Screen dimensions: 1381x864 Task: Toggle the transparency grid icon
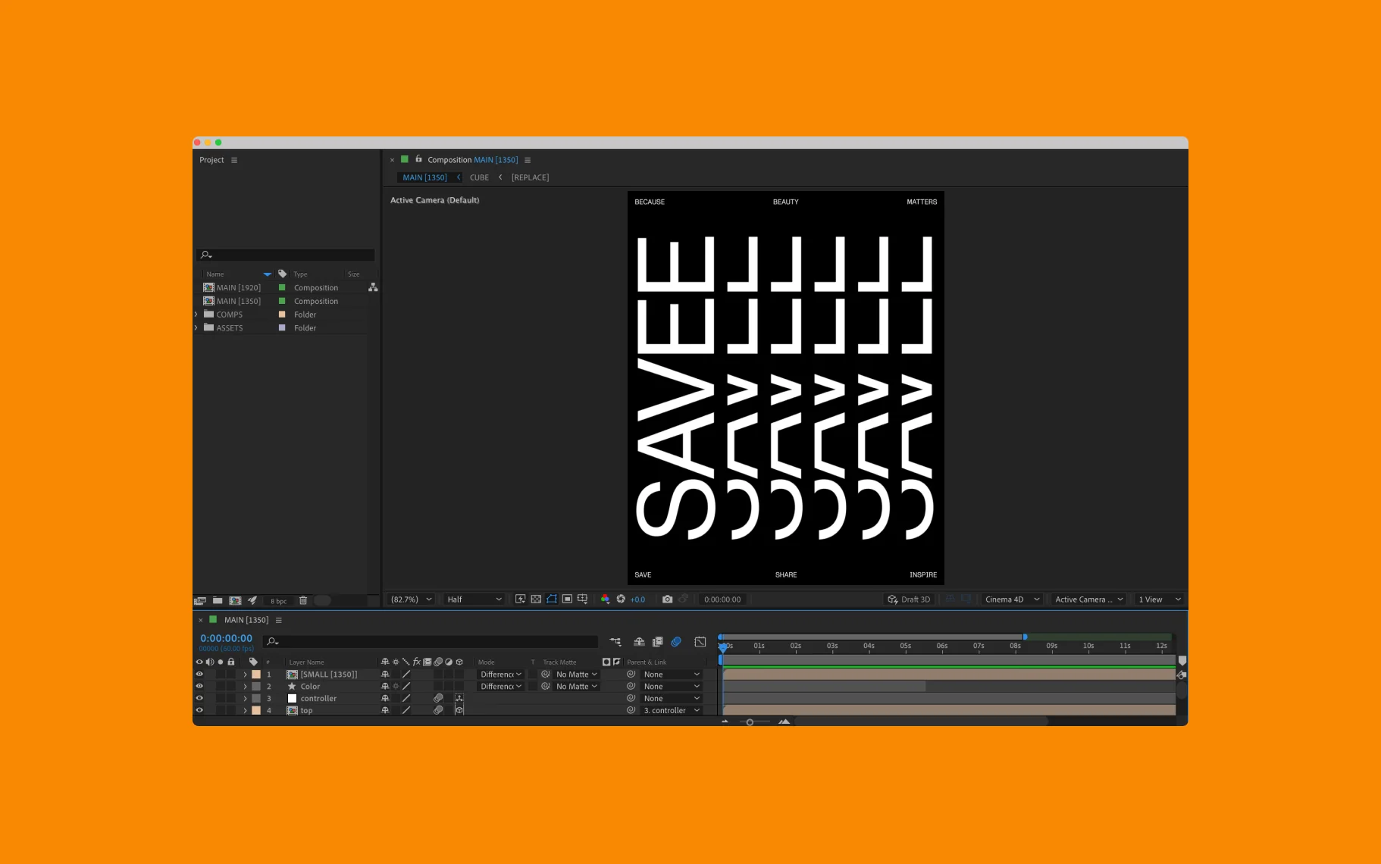[536, 599]
